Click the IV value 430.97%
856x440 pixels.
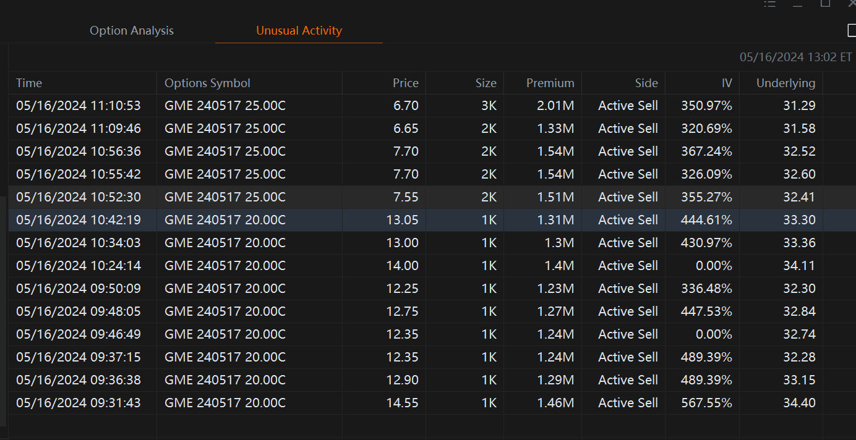707,243
